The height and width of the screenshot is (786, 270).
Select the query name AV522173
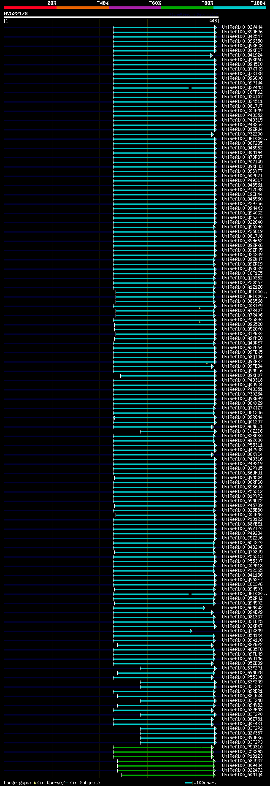[x=16, y=14]
